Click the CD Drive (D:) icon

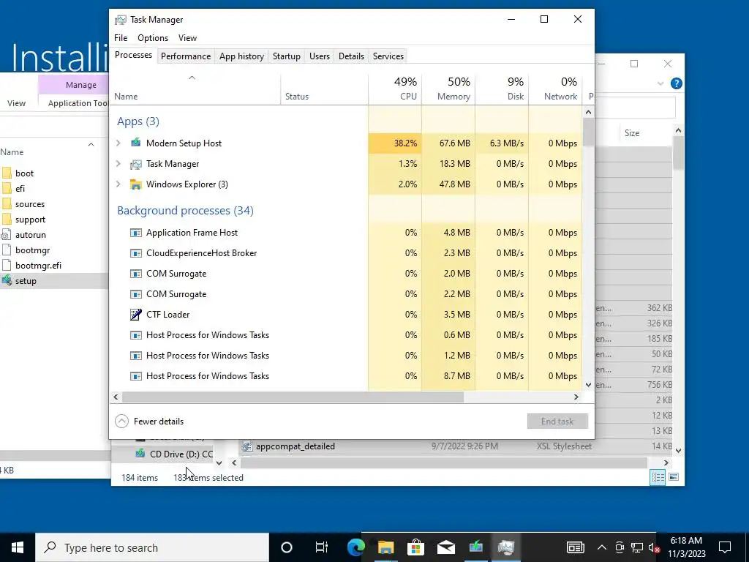pyautogui.click(x=140, y=453)
